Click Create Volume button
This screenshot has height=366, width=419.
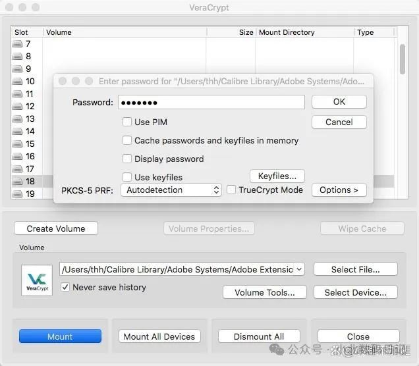pos(56,228)
